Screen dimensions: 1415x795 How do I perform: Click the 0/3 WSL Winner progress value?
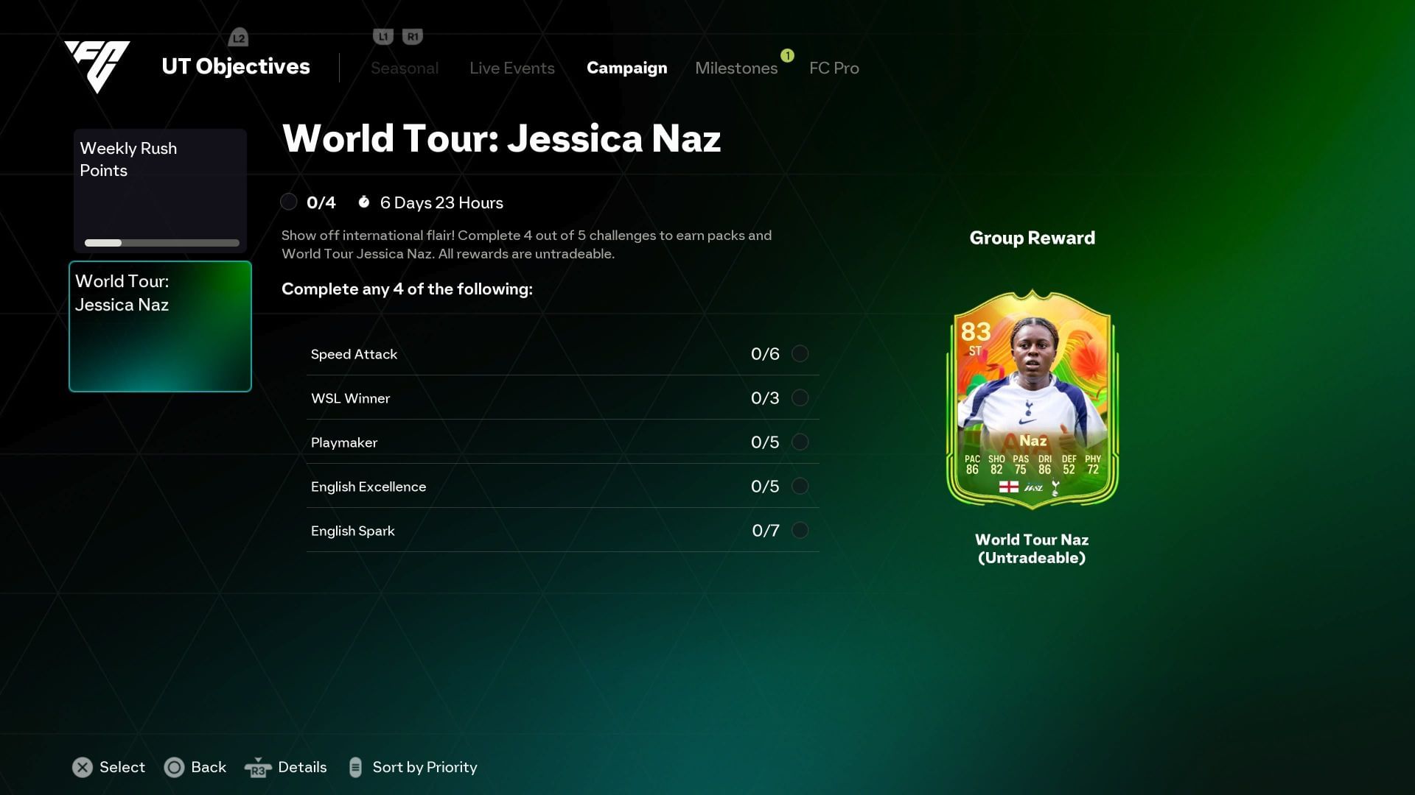(x=765, y=398)
